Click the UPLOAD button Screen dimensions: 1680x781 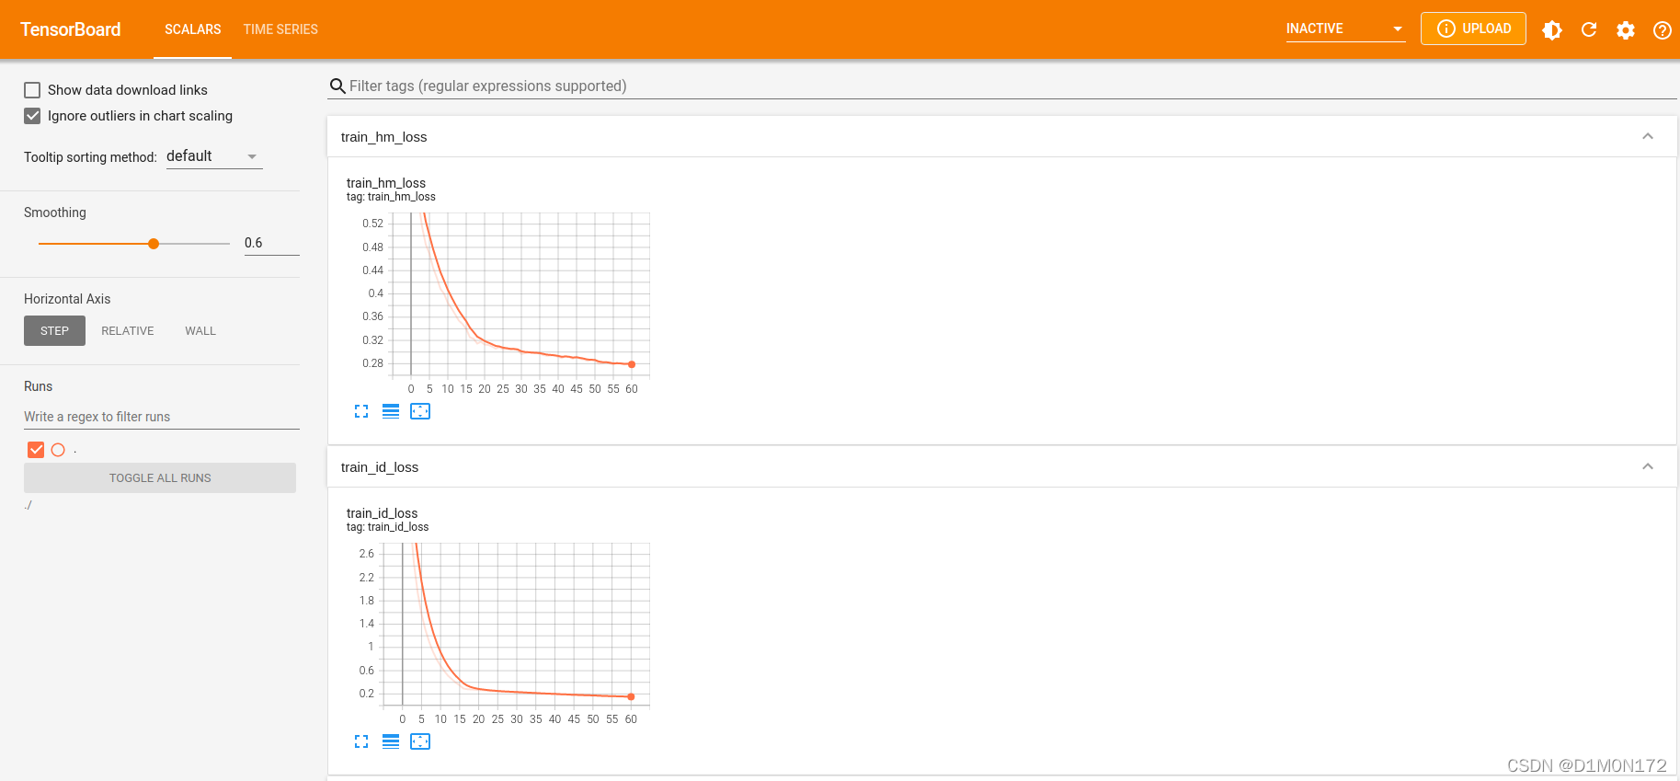pyautogui.click(x=1473, y=29)
